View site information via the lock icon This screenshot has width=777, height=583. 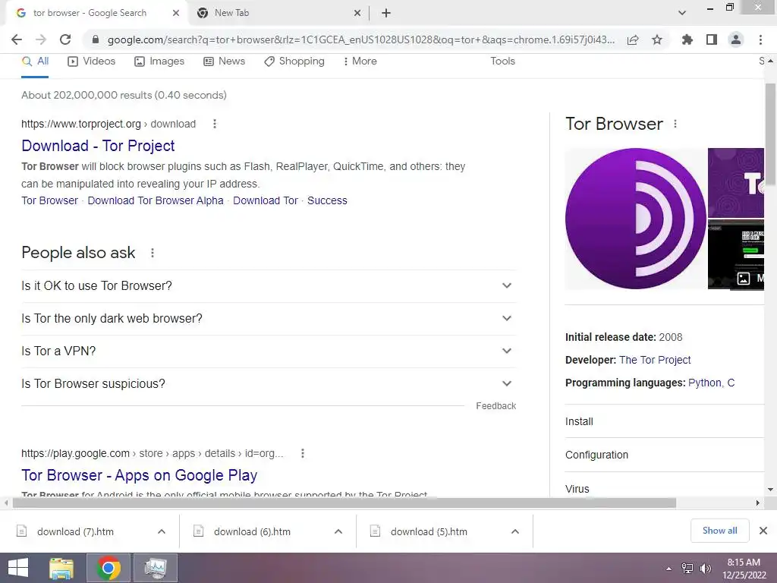point(96,39)
